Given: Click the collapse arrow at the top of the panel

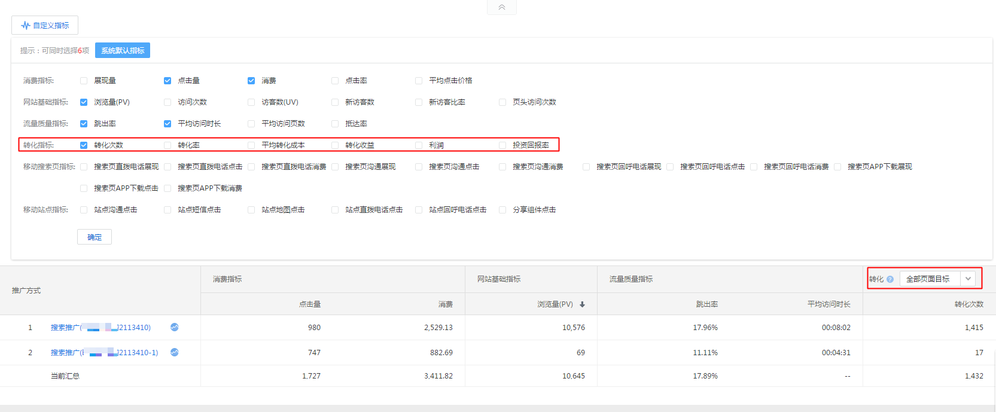Looking at the screenshot, I should pos(501,7).
